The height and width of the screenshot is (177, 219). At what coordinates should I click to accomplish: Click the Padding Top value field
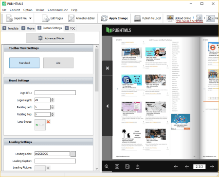pyautogui.click(x=42, y=114)
